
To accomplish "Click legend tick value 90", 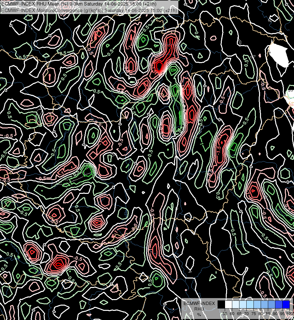I will click(x=275, y=314).
